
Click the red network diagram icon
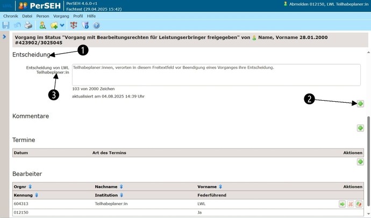click(x=74, y=25)
